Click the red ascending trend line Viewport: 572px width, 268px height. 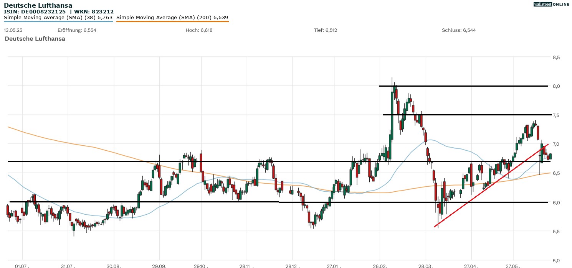(x=491, y=186)
